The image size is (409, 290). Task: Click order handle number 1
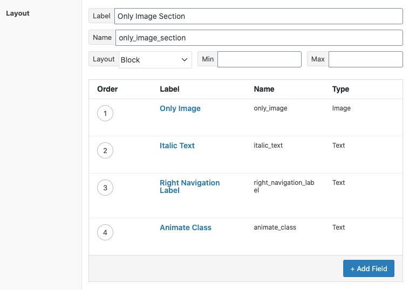105,113
